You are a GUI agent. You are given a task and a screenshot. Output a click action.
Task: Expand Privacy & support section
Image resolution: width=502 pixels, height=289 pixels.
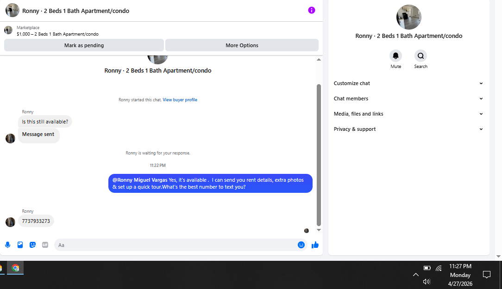[x=408, y=129]
